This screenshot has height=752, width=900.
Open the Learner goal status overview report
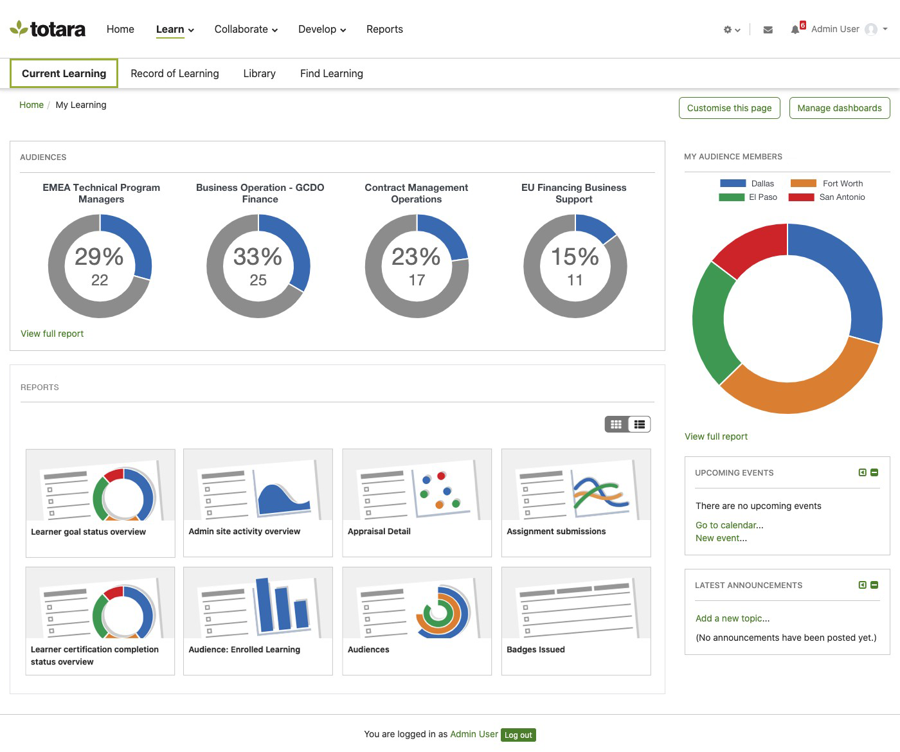[100, 501]
